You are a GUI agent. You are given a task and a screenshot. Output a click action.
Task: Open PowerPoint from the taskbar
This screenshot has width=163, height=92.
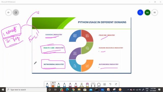[x=108, y=90]
